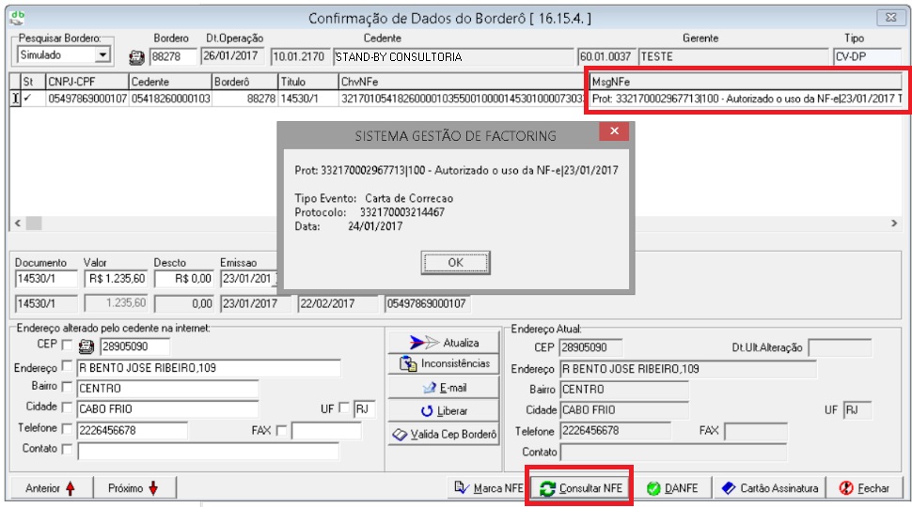The height and width of the screenshot is (507, 912).
Task: Click the Fechar button
Action: [x=863, y=488]
